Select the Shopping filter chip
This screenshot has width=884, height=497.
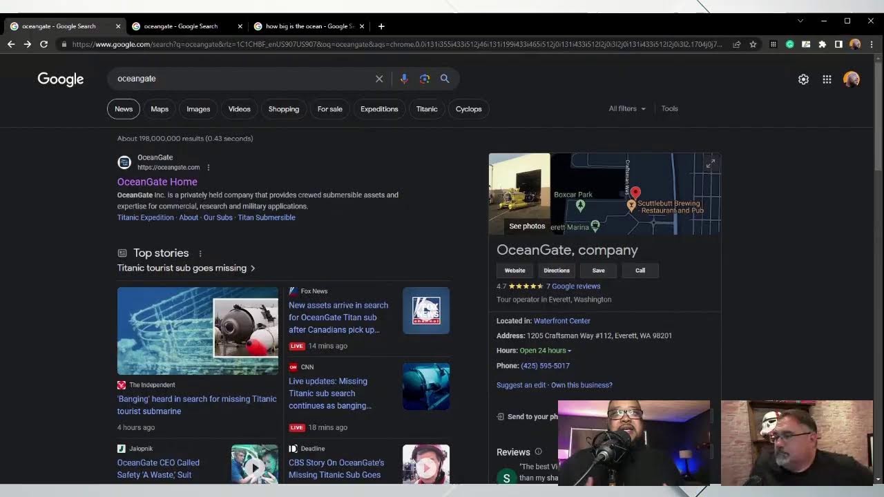284,109
